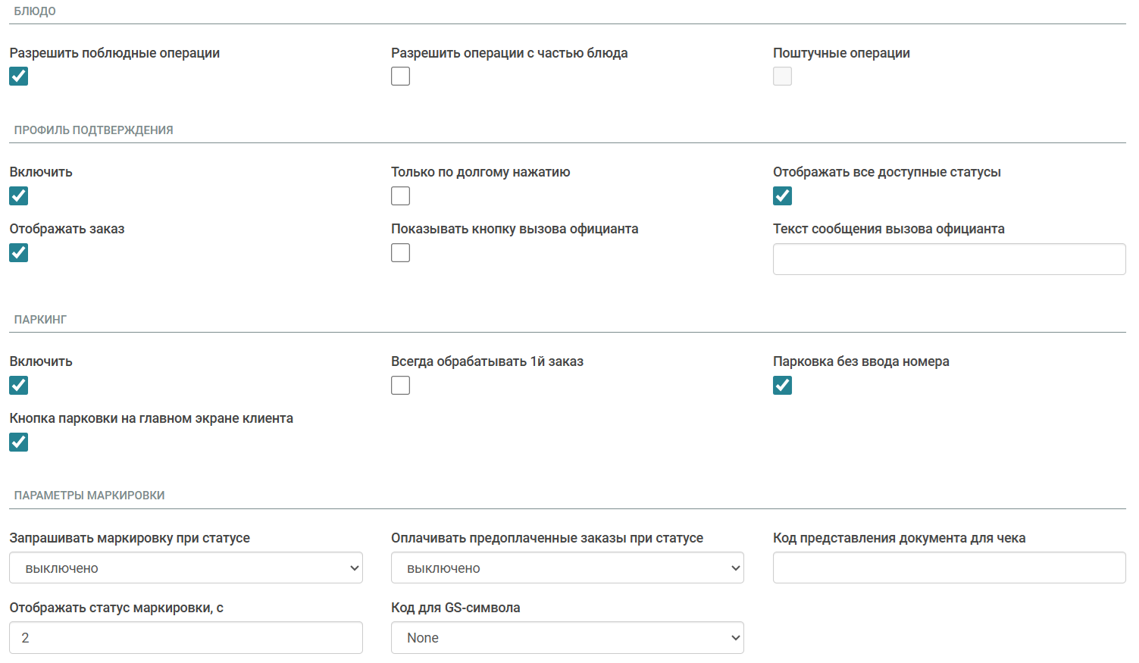Image resolution: width=1139 pixels, height=663 pixels.
Task: Check 'Только по долгому нажатию' option
Action: coord(401,196)
